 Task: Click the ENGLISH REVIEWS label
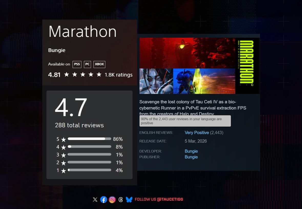156,133
